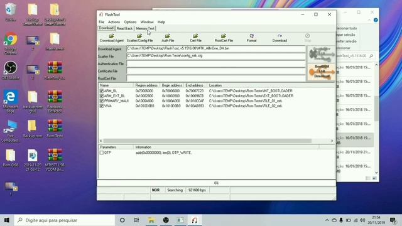Click the partition list horizontal scrollbar
This screenshot has height=226, width=402.
click(207, 141)
